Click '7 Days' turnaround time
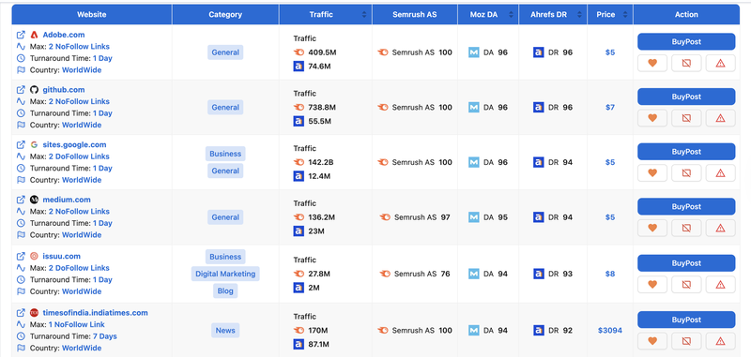The height and width of the screenshot is (357, 751). [x=105, y=336]
